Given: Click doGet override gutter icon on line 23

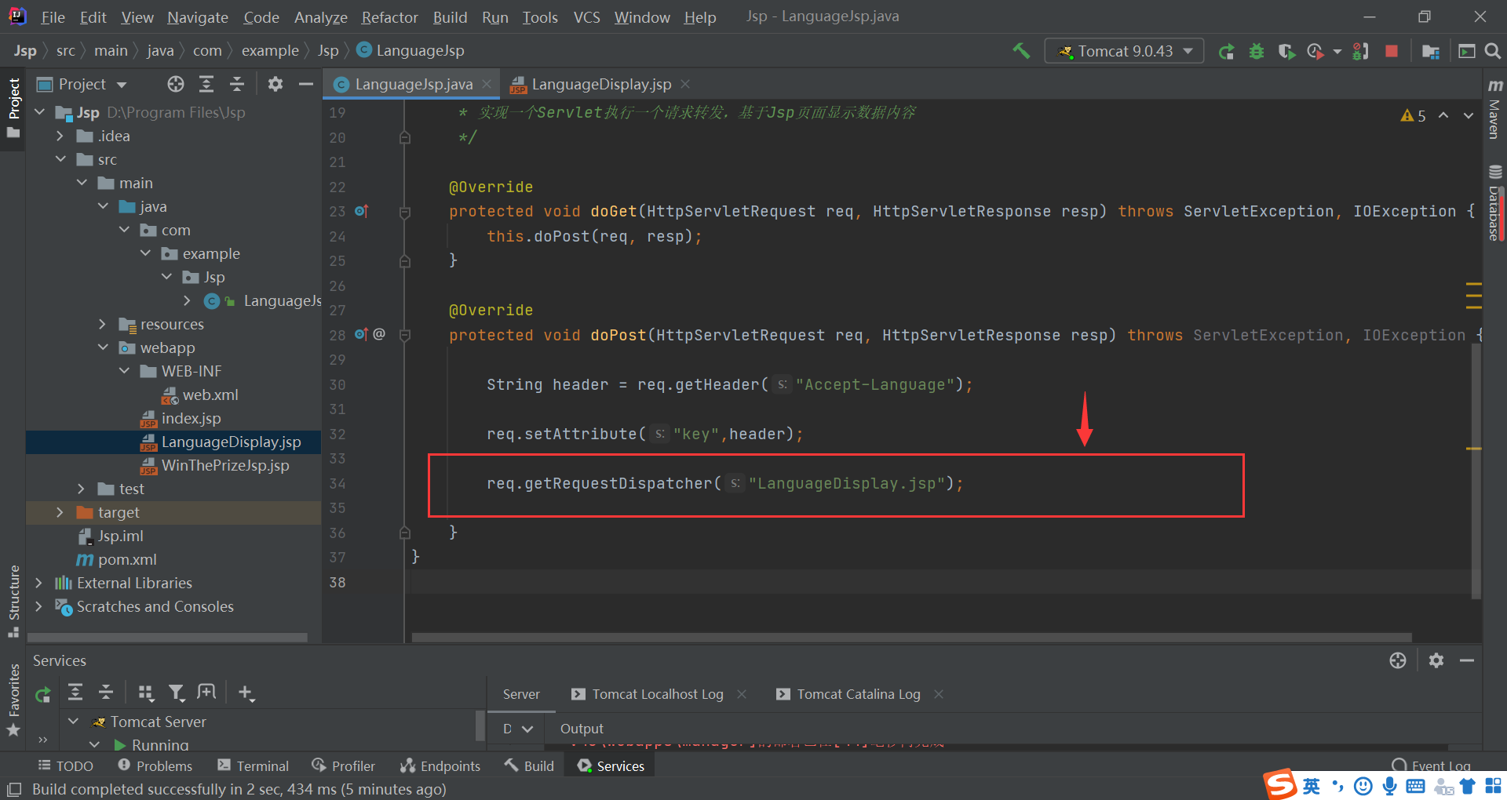Looking at the screenshot, I should (x=361, y=211).
